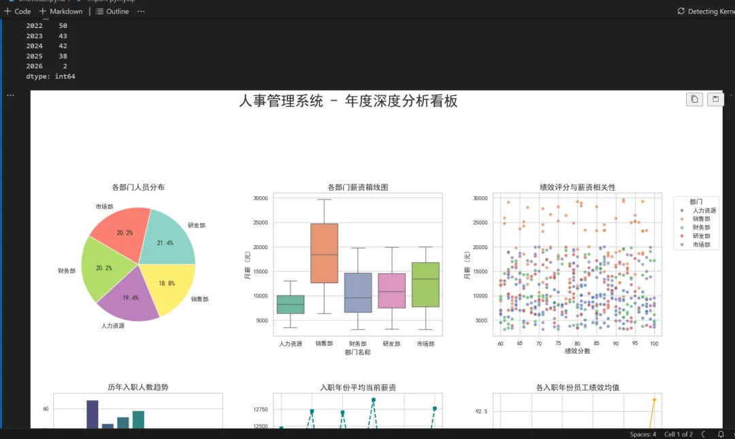The image size is (735, 439).
Task: Open more notebook toolbar actions next to Outline
Action: click(x=141, y=12)
